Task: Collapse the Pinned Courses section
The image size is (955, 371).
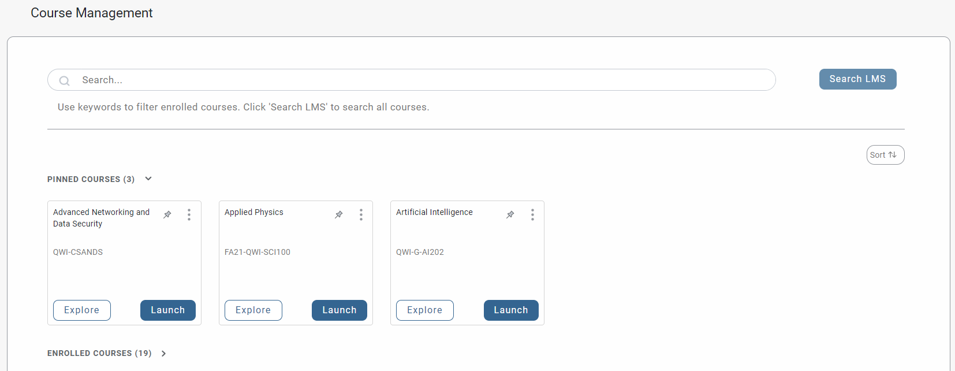Action: click(148, 179)
